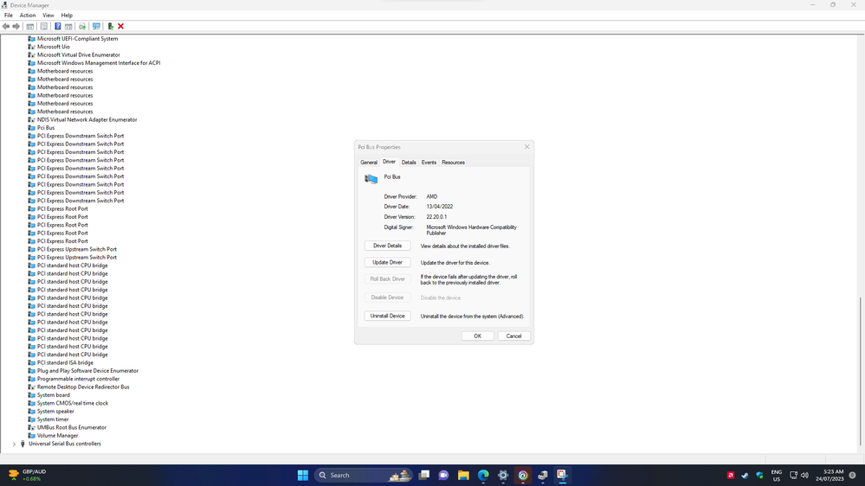The image size is (865, 486).
Task: Open the Windows Security shield tray icon
Action: [x=759, y=475]
